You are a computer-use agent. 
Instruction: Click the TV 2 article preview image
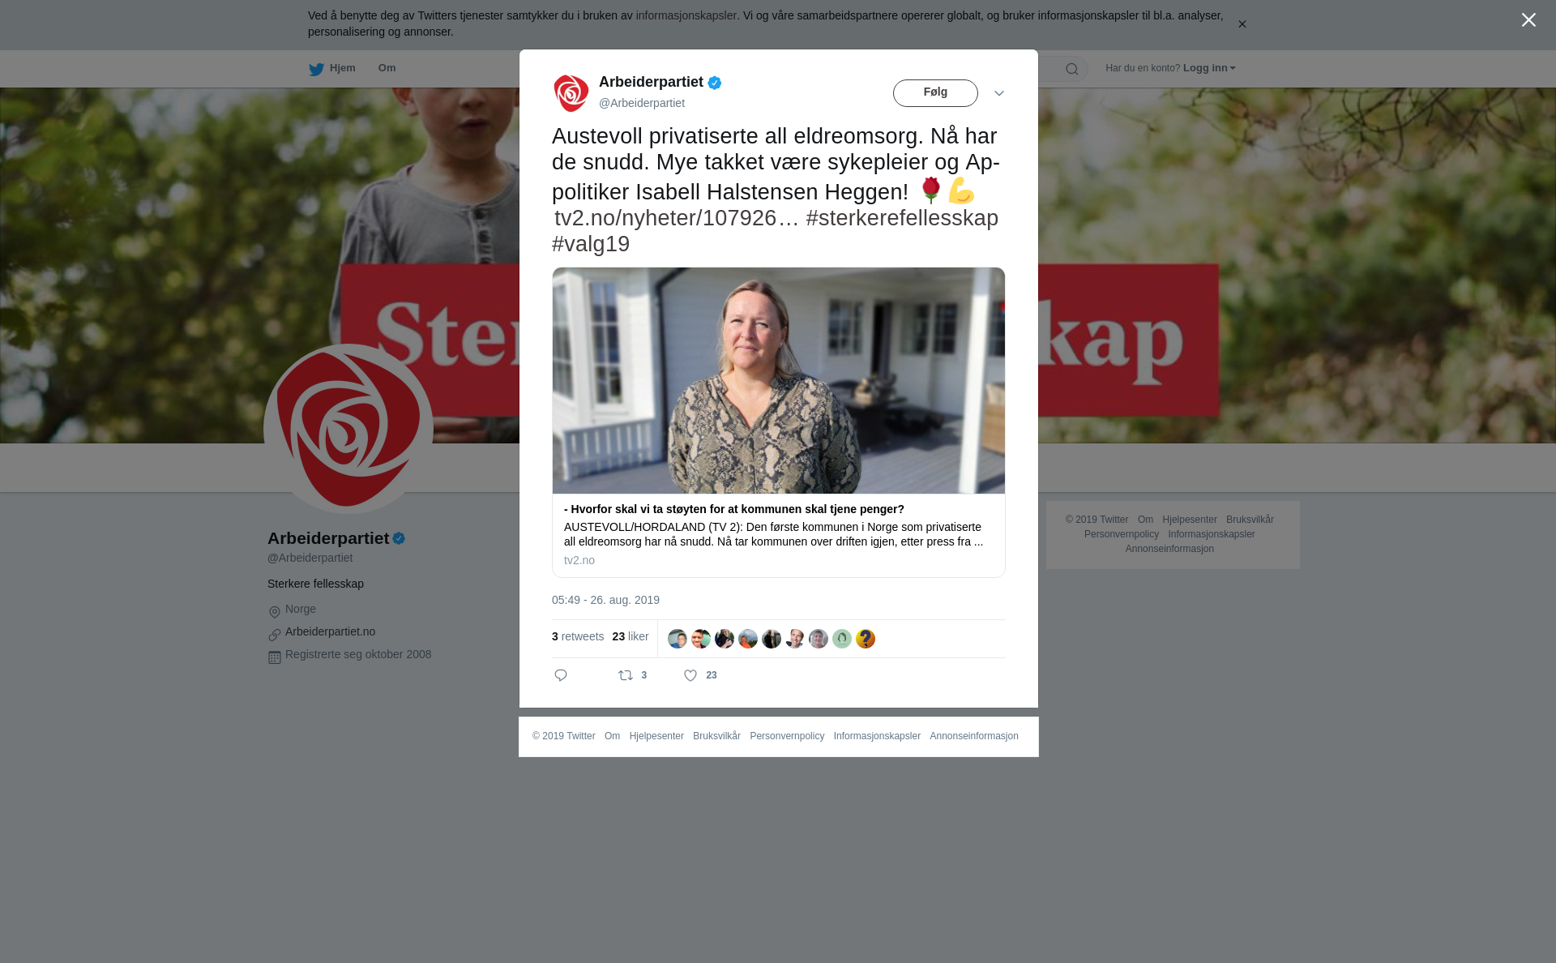pos(779,380)
